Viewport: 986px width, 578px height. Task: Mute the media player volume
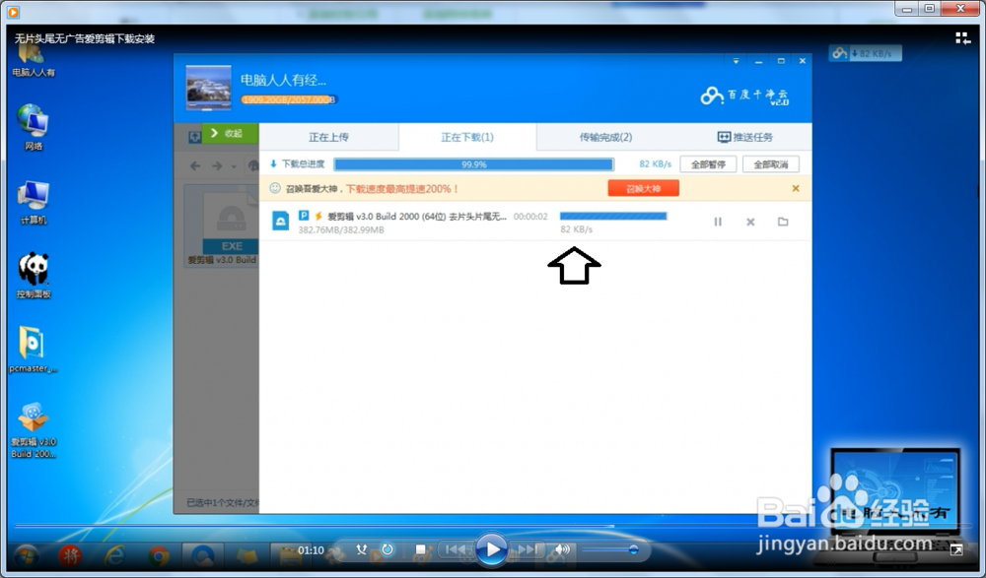click(562, 549)
